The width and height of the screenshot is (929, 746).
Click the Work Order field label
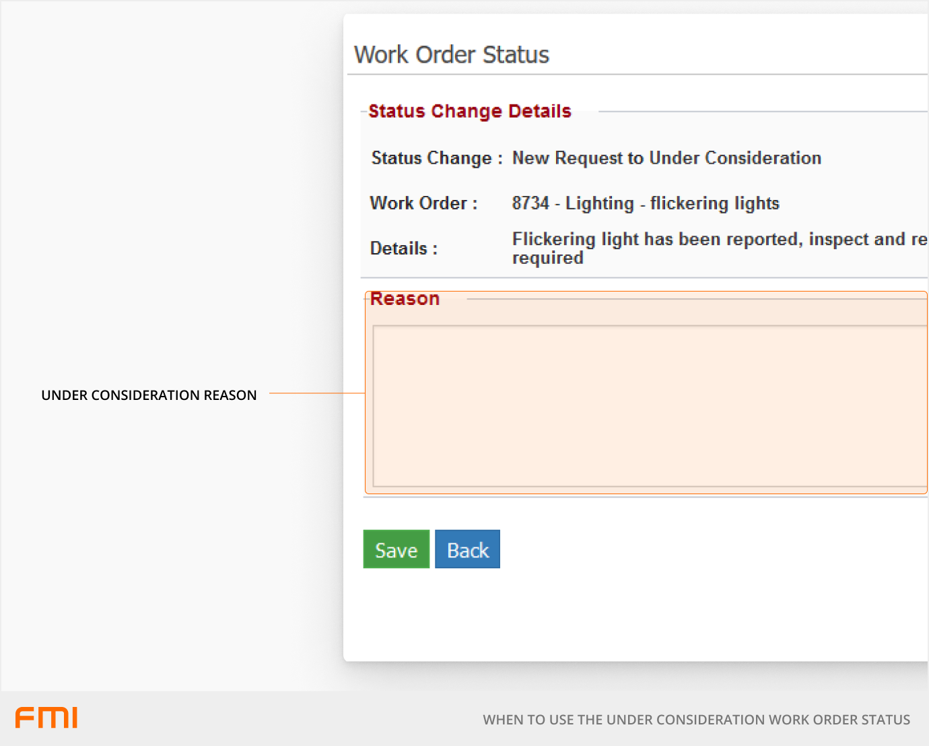click(x=423, y=203)
